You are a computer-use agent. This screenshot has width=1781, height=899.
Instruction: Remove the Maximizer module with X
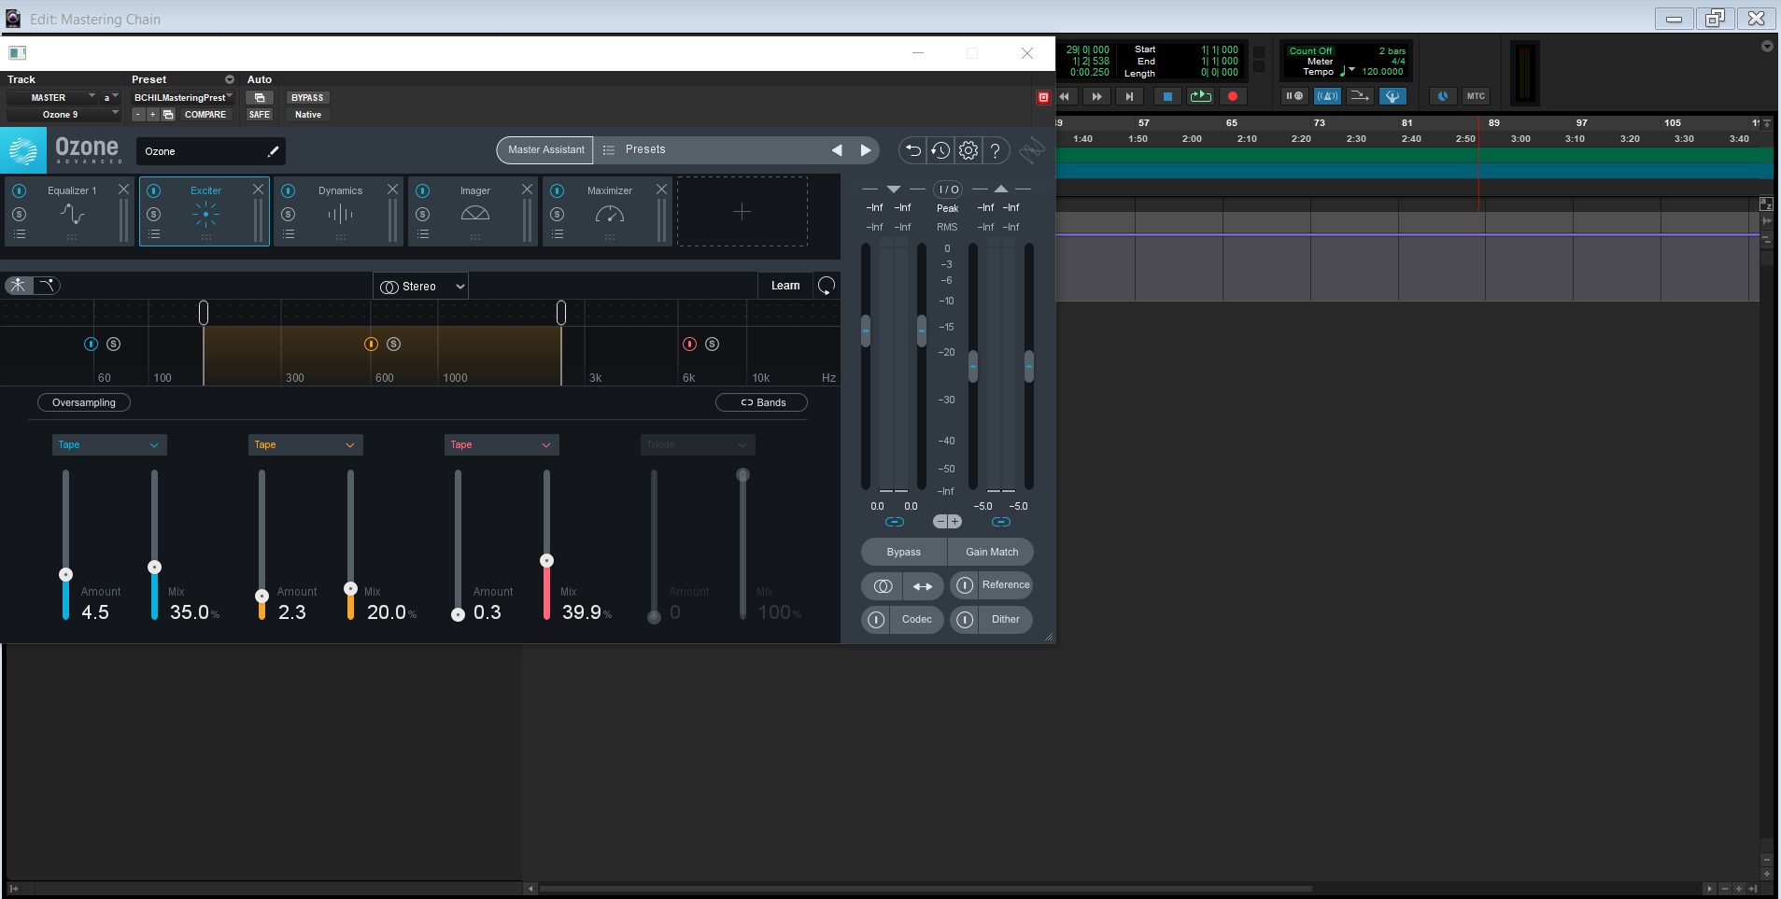(x=661, y=190)
